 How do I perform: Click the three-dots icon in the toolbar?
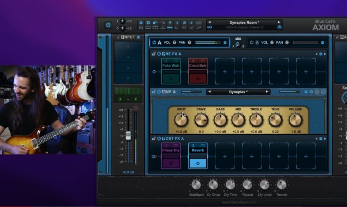170,27
